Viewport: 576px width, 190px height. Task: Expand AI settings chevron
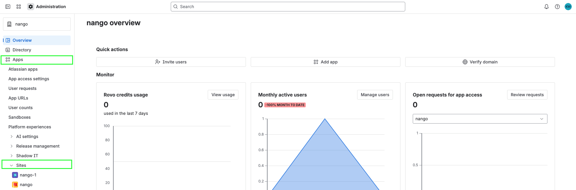[x=11, y=136]
